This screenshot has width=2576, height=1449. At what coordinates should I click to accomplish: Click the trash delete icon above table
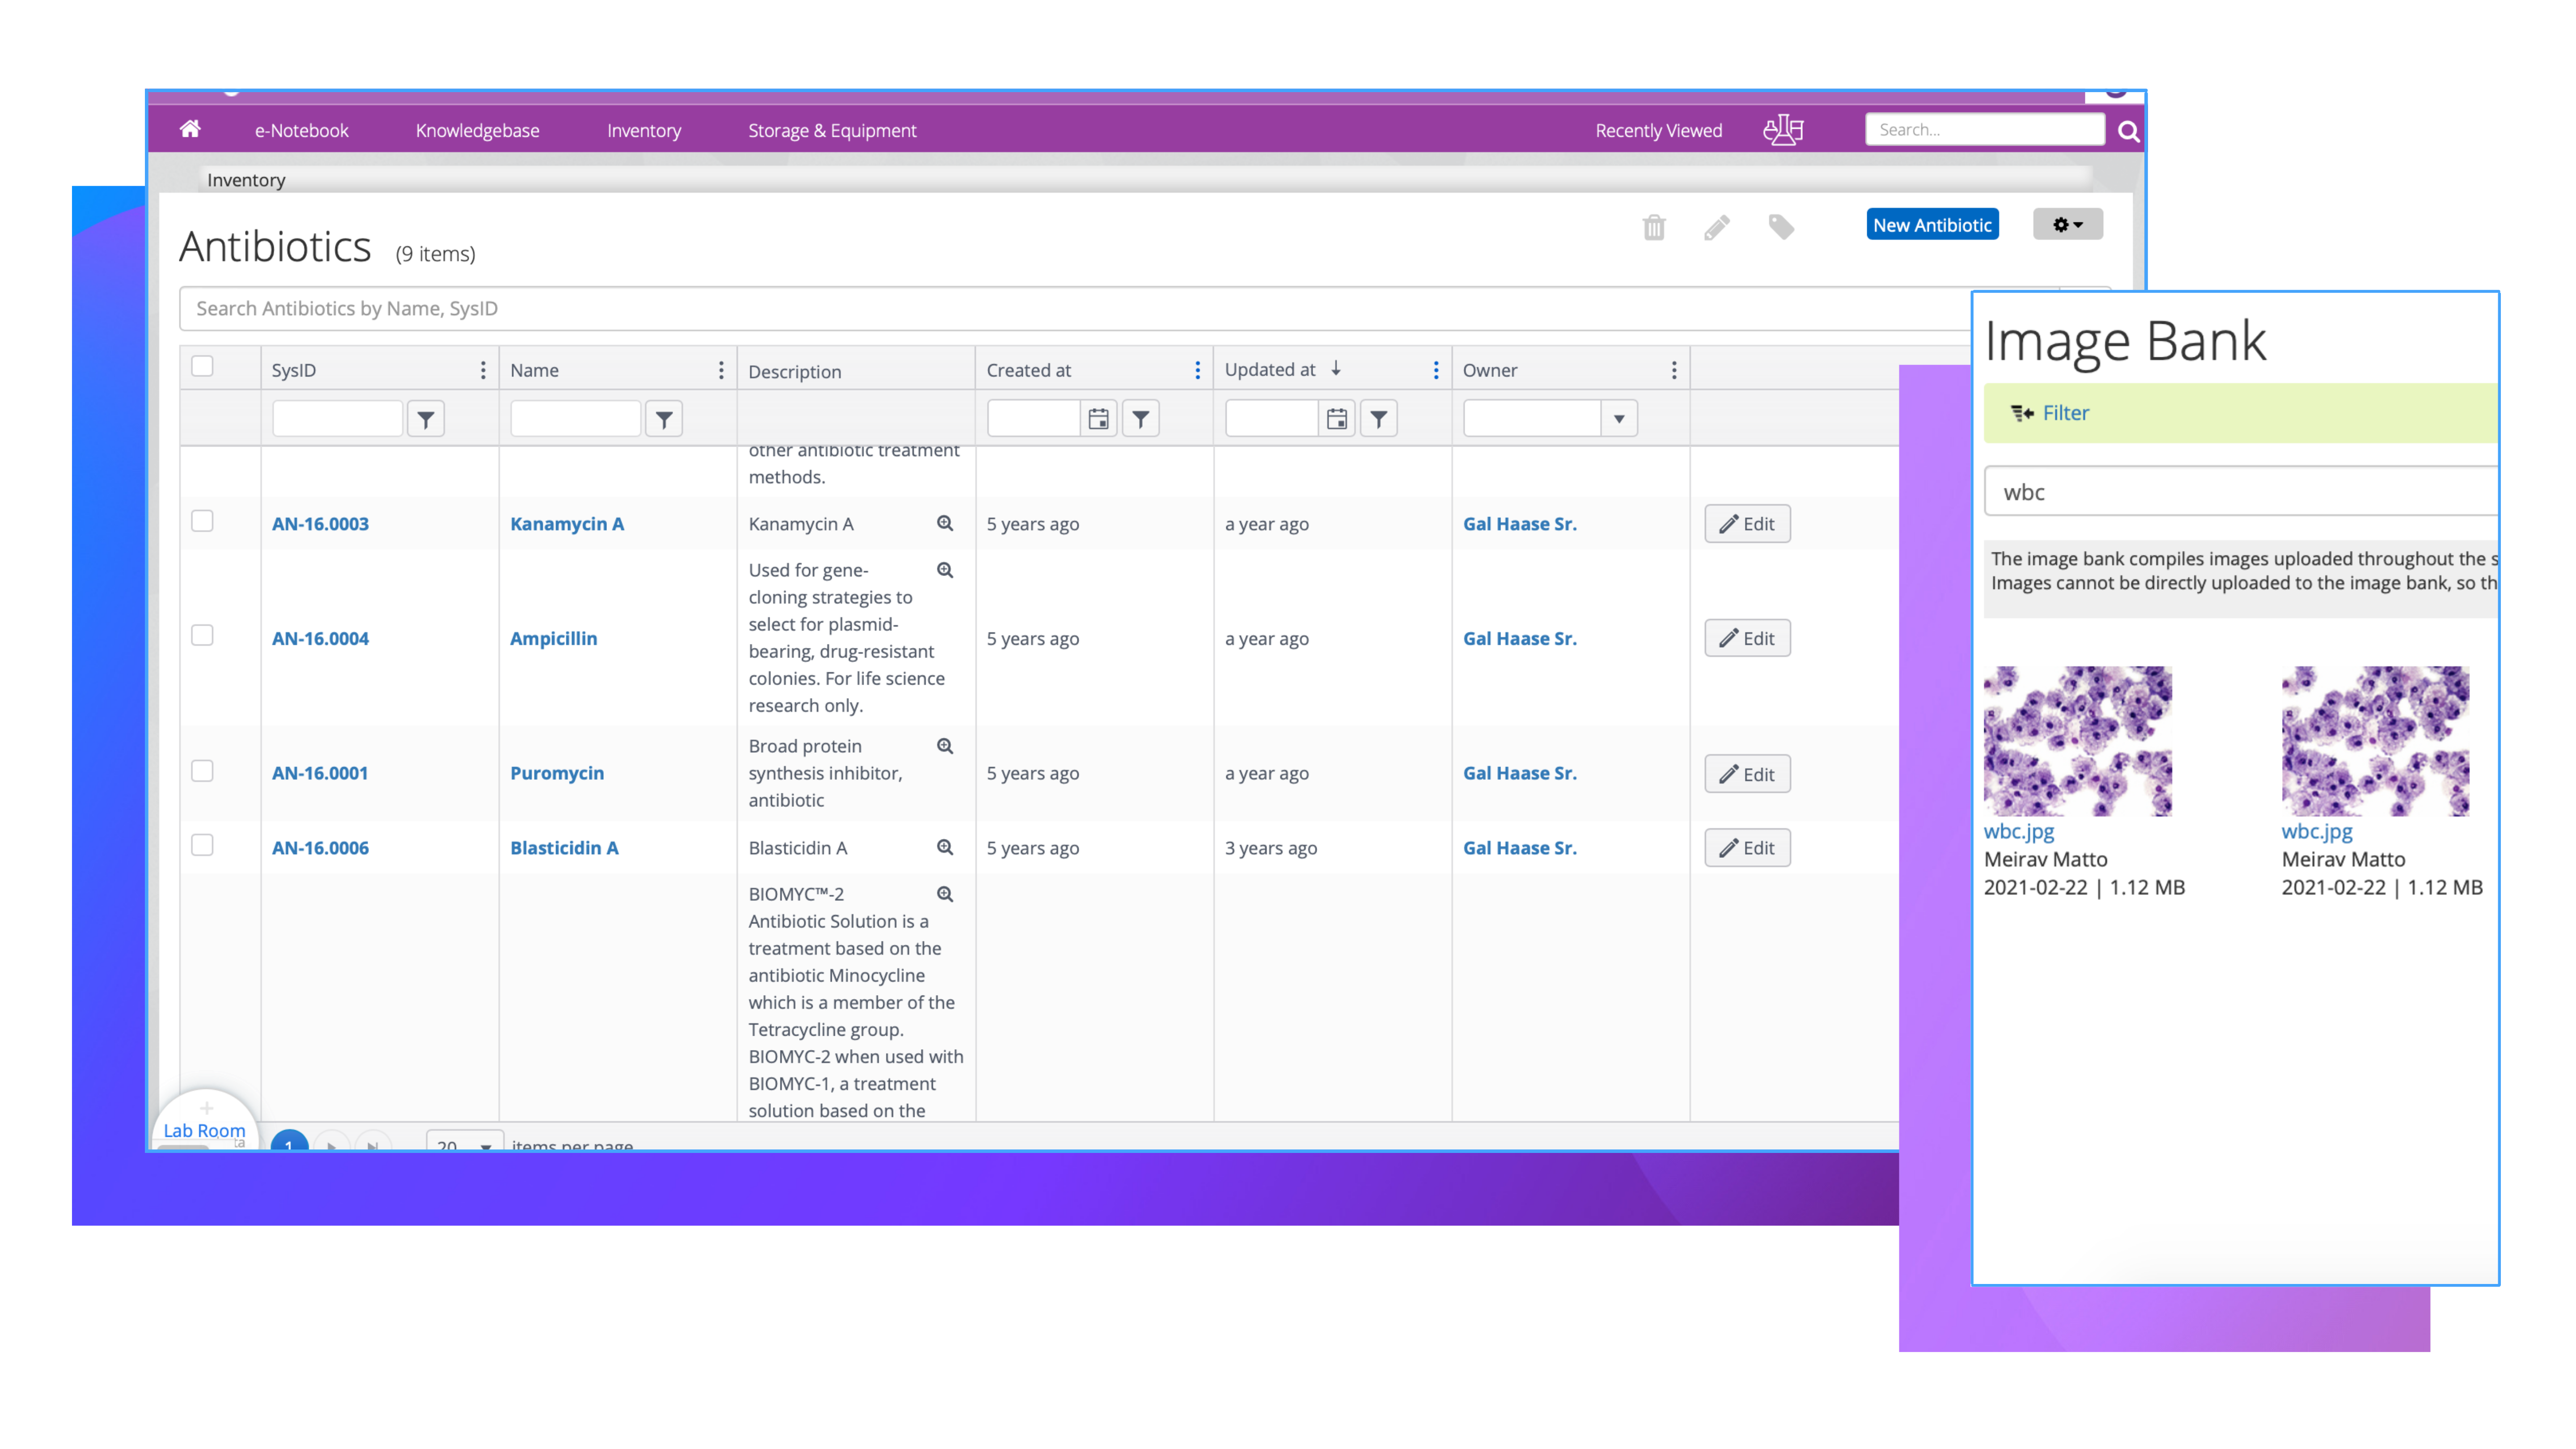pos(1654,227)
